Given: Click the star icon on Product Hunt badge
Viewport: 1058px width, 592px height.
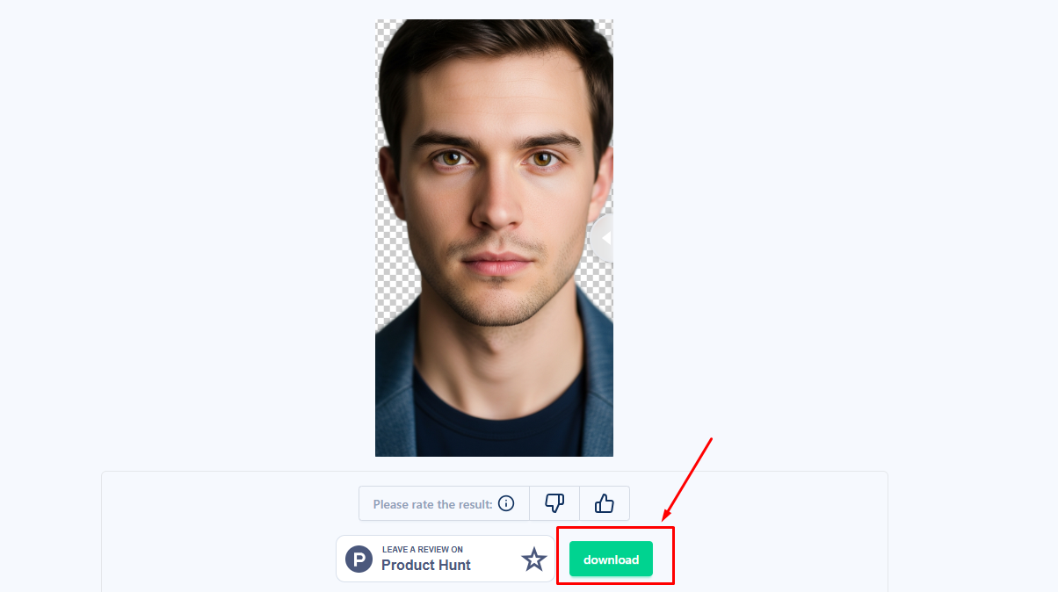Looking at the screenshot, I should [x=534, y=559].
